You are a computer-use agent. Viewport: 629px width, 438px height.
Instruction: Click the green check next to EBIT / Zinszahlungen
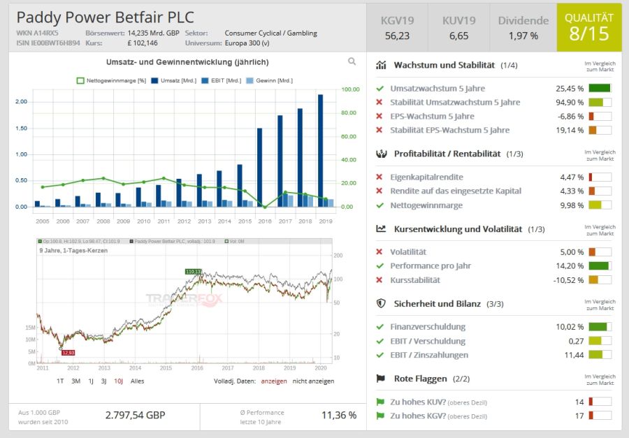click(x=379, y=355)
